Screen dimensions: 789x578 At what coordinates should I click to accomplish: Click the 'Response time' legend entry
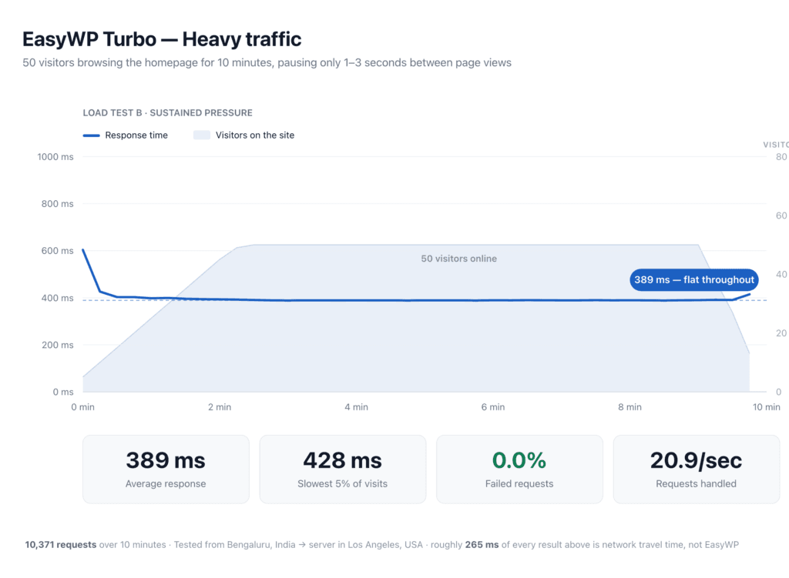(126, 135)
